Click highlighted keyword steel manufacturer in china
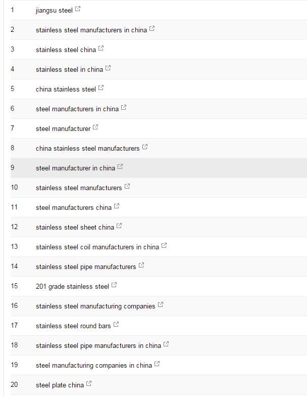 click(x=75, y=168)
